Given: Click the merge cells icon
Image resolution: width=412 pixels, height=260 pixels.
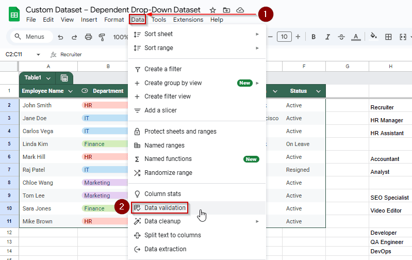Looking at the screenshot, I should tap(403, 37).
